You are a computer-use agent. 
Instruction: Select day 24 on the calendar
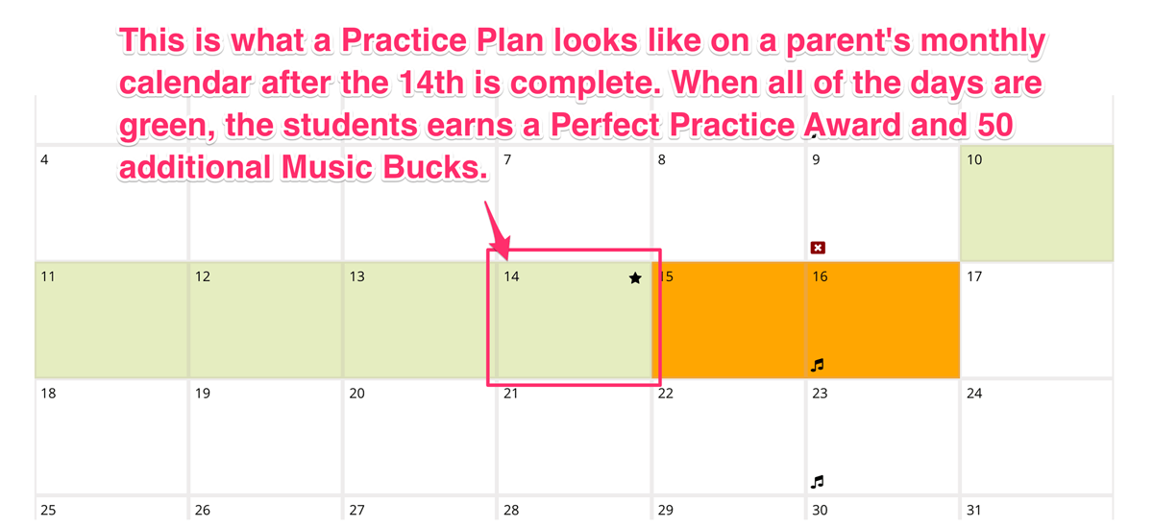pyautogui.click(x=1037, y=437)
